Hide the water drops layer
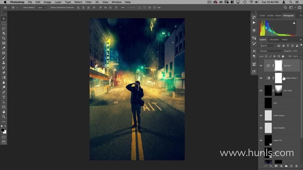This screenshot has width=303, height=170. pyautogui.click(x=261, y=116)
